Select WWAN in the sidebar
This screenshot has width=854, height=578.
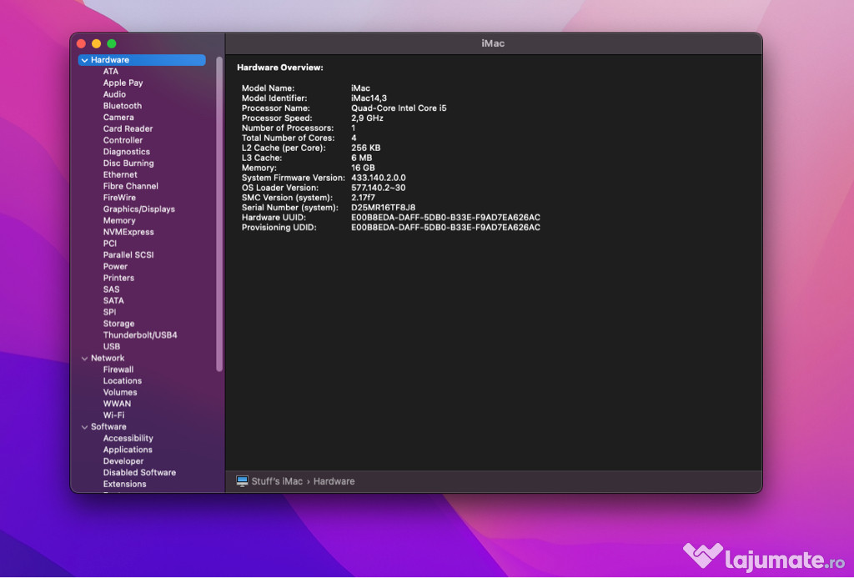click(x=117, y=404)
